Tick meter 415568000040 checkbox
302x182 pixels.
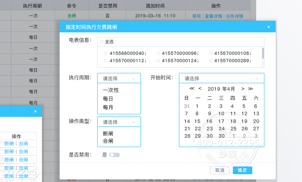(x=105, y=53)
